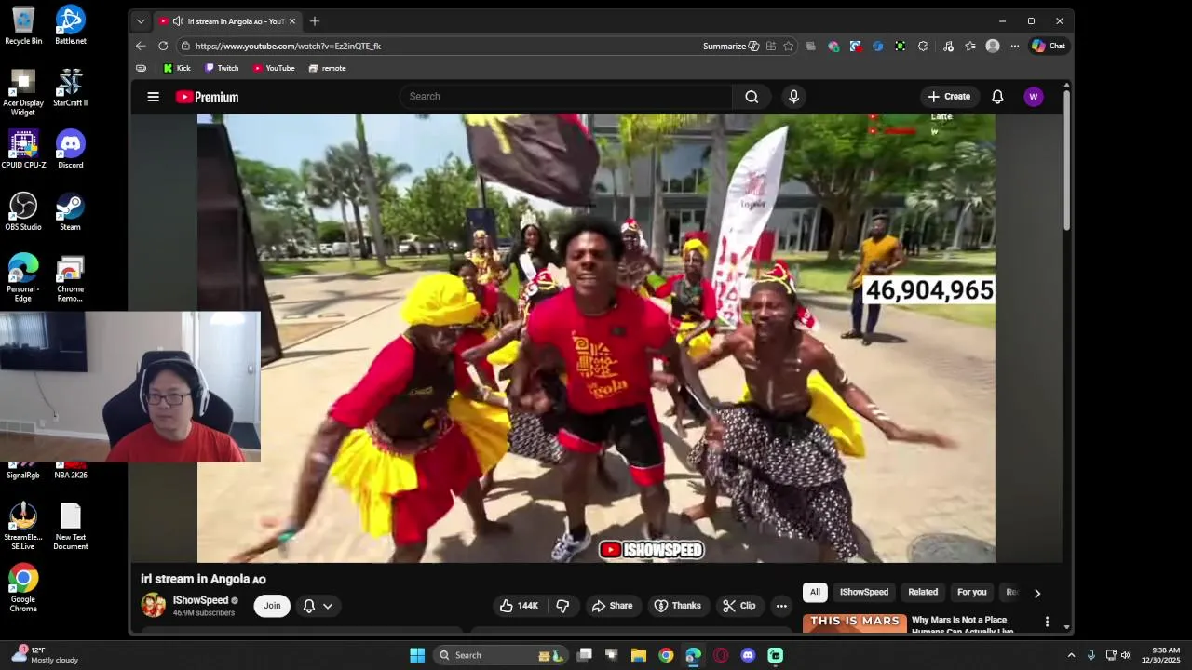
Task: Open Favorites list icon in toolbar
Action: click(970, 46)
